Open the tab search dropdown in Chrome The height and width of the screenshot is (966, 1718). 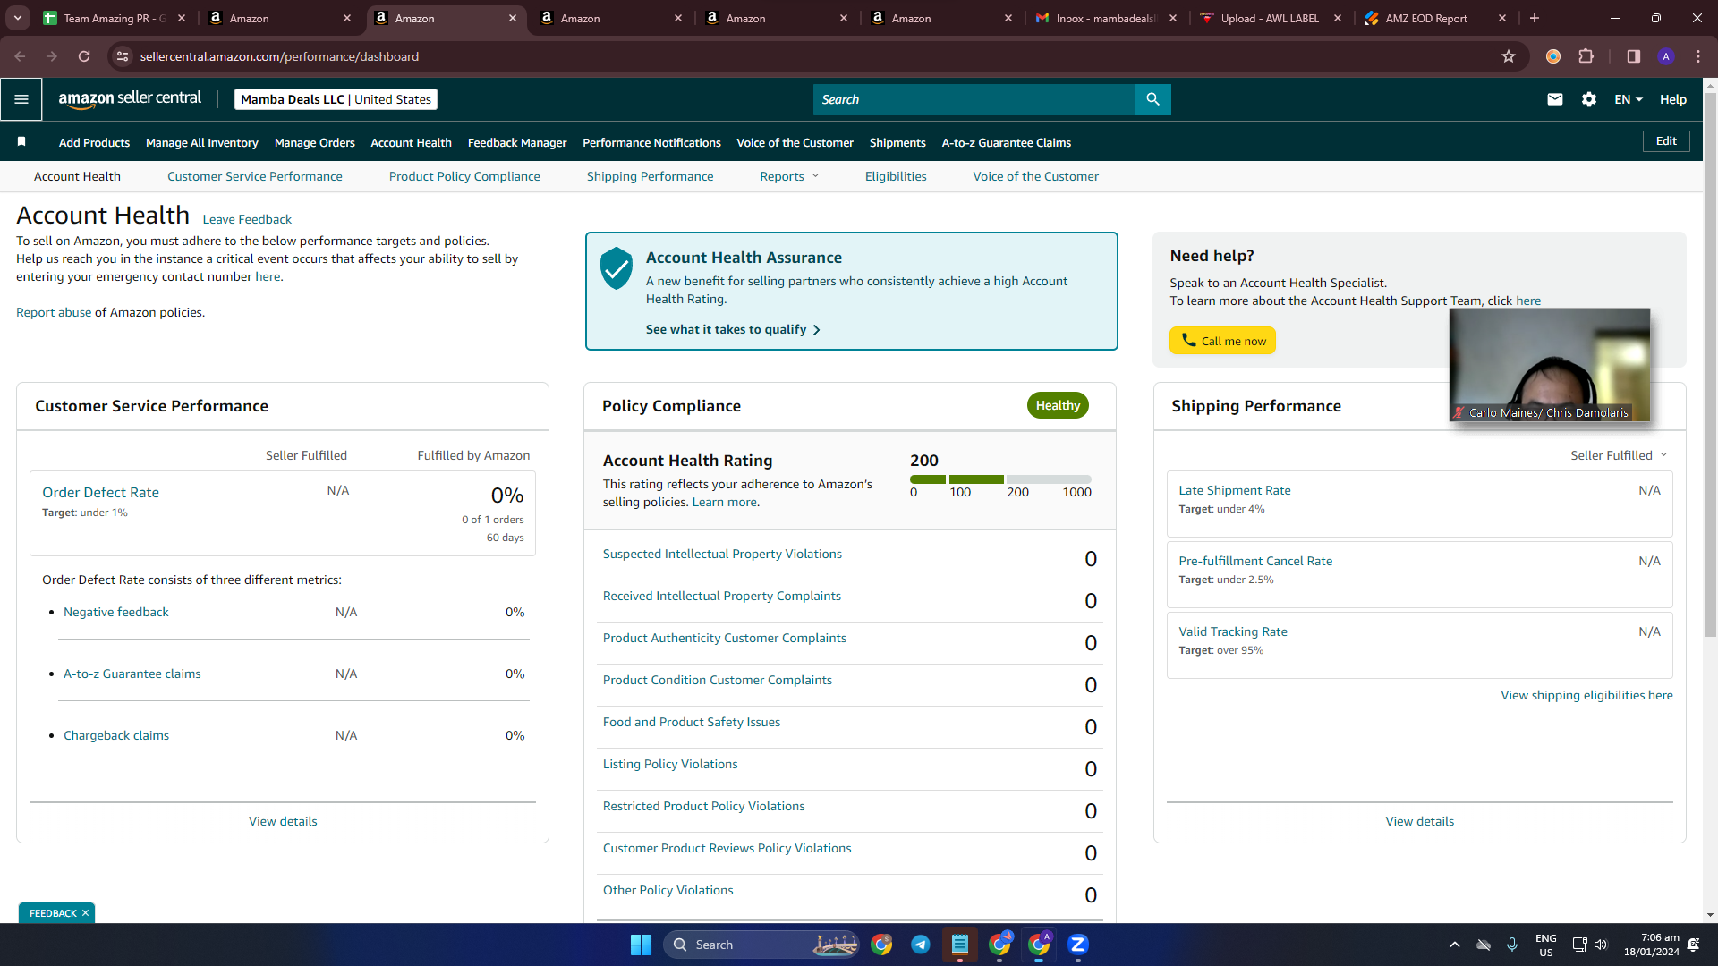(x=18, y=18)
